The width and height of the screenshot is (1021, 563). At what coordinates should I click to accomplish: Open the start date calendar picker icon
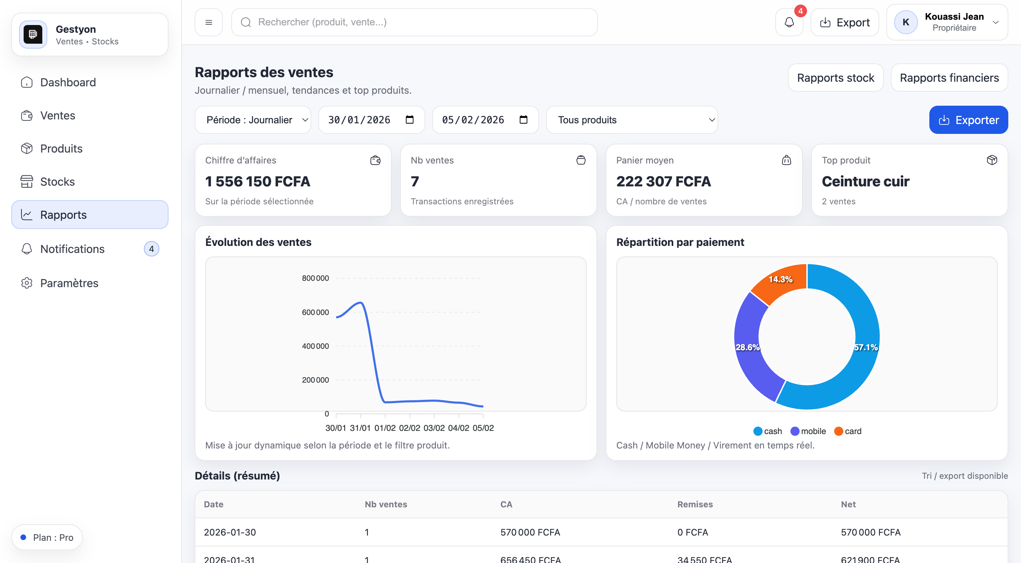point(409,120)
